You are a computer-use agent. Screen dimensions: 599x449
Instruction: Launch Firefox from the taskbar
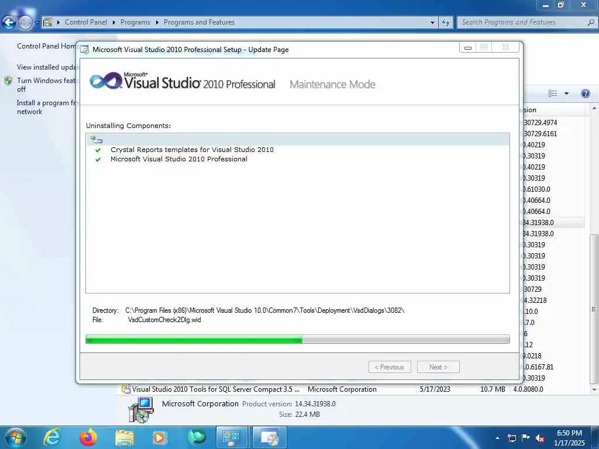(88, 437)
